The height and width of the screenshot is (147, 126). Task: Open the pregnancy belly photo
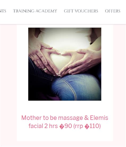coord(65,64)
